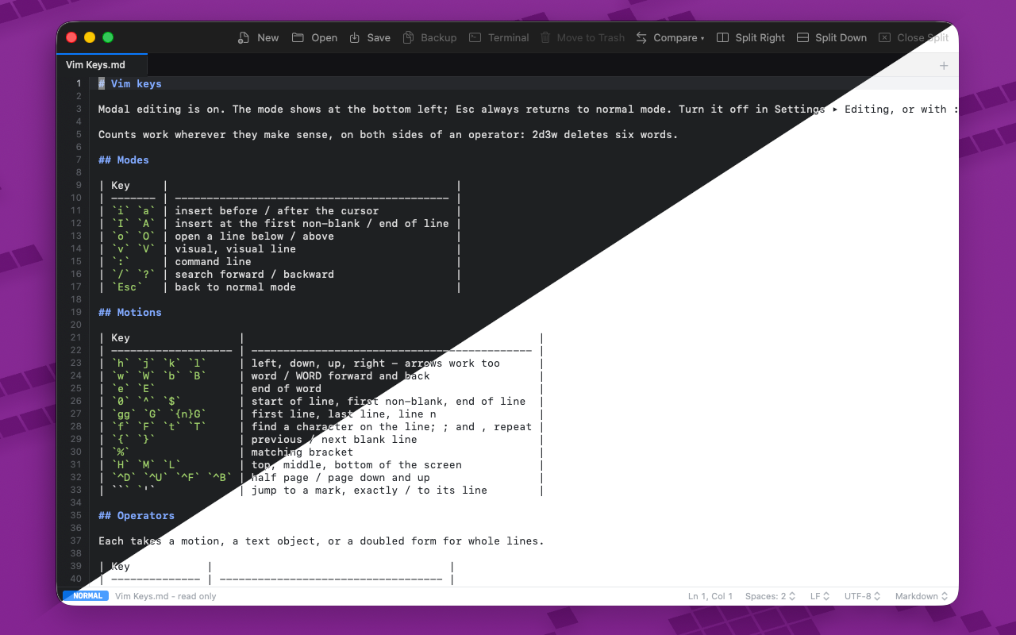This screenshot has height=635, width=1016.
Task: Click 'matching bracket' table cell
Action: pos(302,452)
